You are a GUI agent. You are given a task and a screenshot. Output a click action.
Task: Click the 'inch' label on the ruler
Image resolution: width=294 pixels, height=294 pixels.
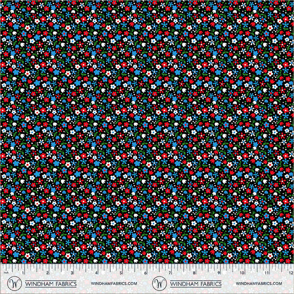[x=5, y=272]
